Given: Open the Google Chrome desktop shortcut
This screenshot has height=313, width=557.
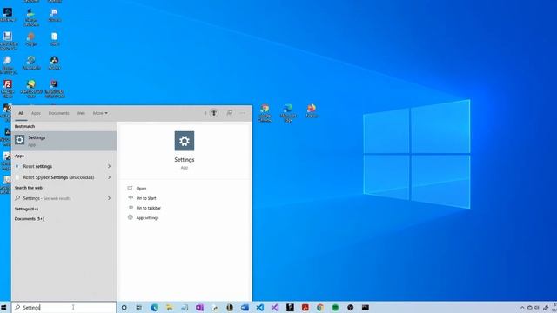Looking at the screenshot, I should click(265, 113).
